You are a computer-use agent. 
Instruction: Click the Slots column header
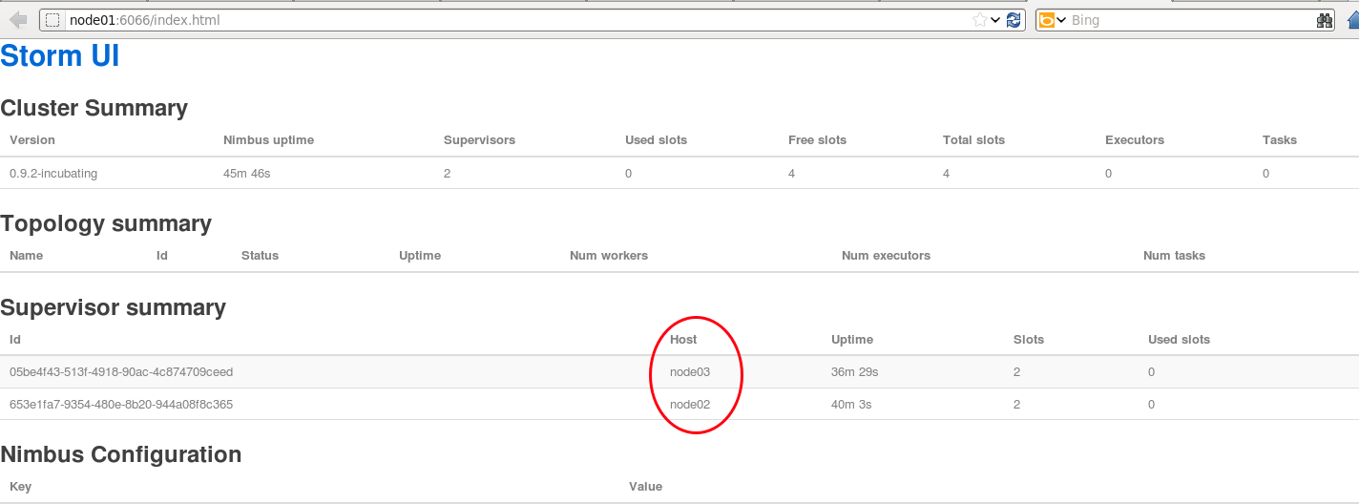pos(1029,340)
